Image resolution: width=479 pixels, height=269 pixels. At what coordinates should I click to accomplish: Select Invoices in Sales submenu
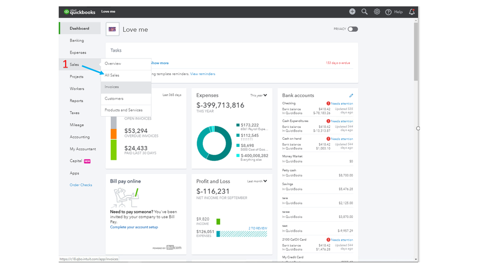[x=126, y=87]
